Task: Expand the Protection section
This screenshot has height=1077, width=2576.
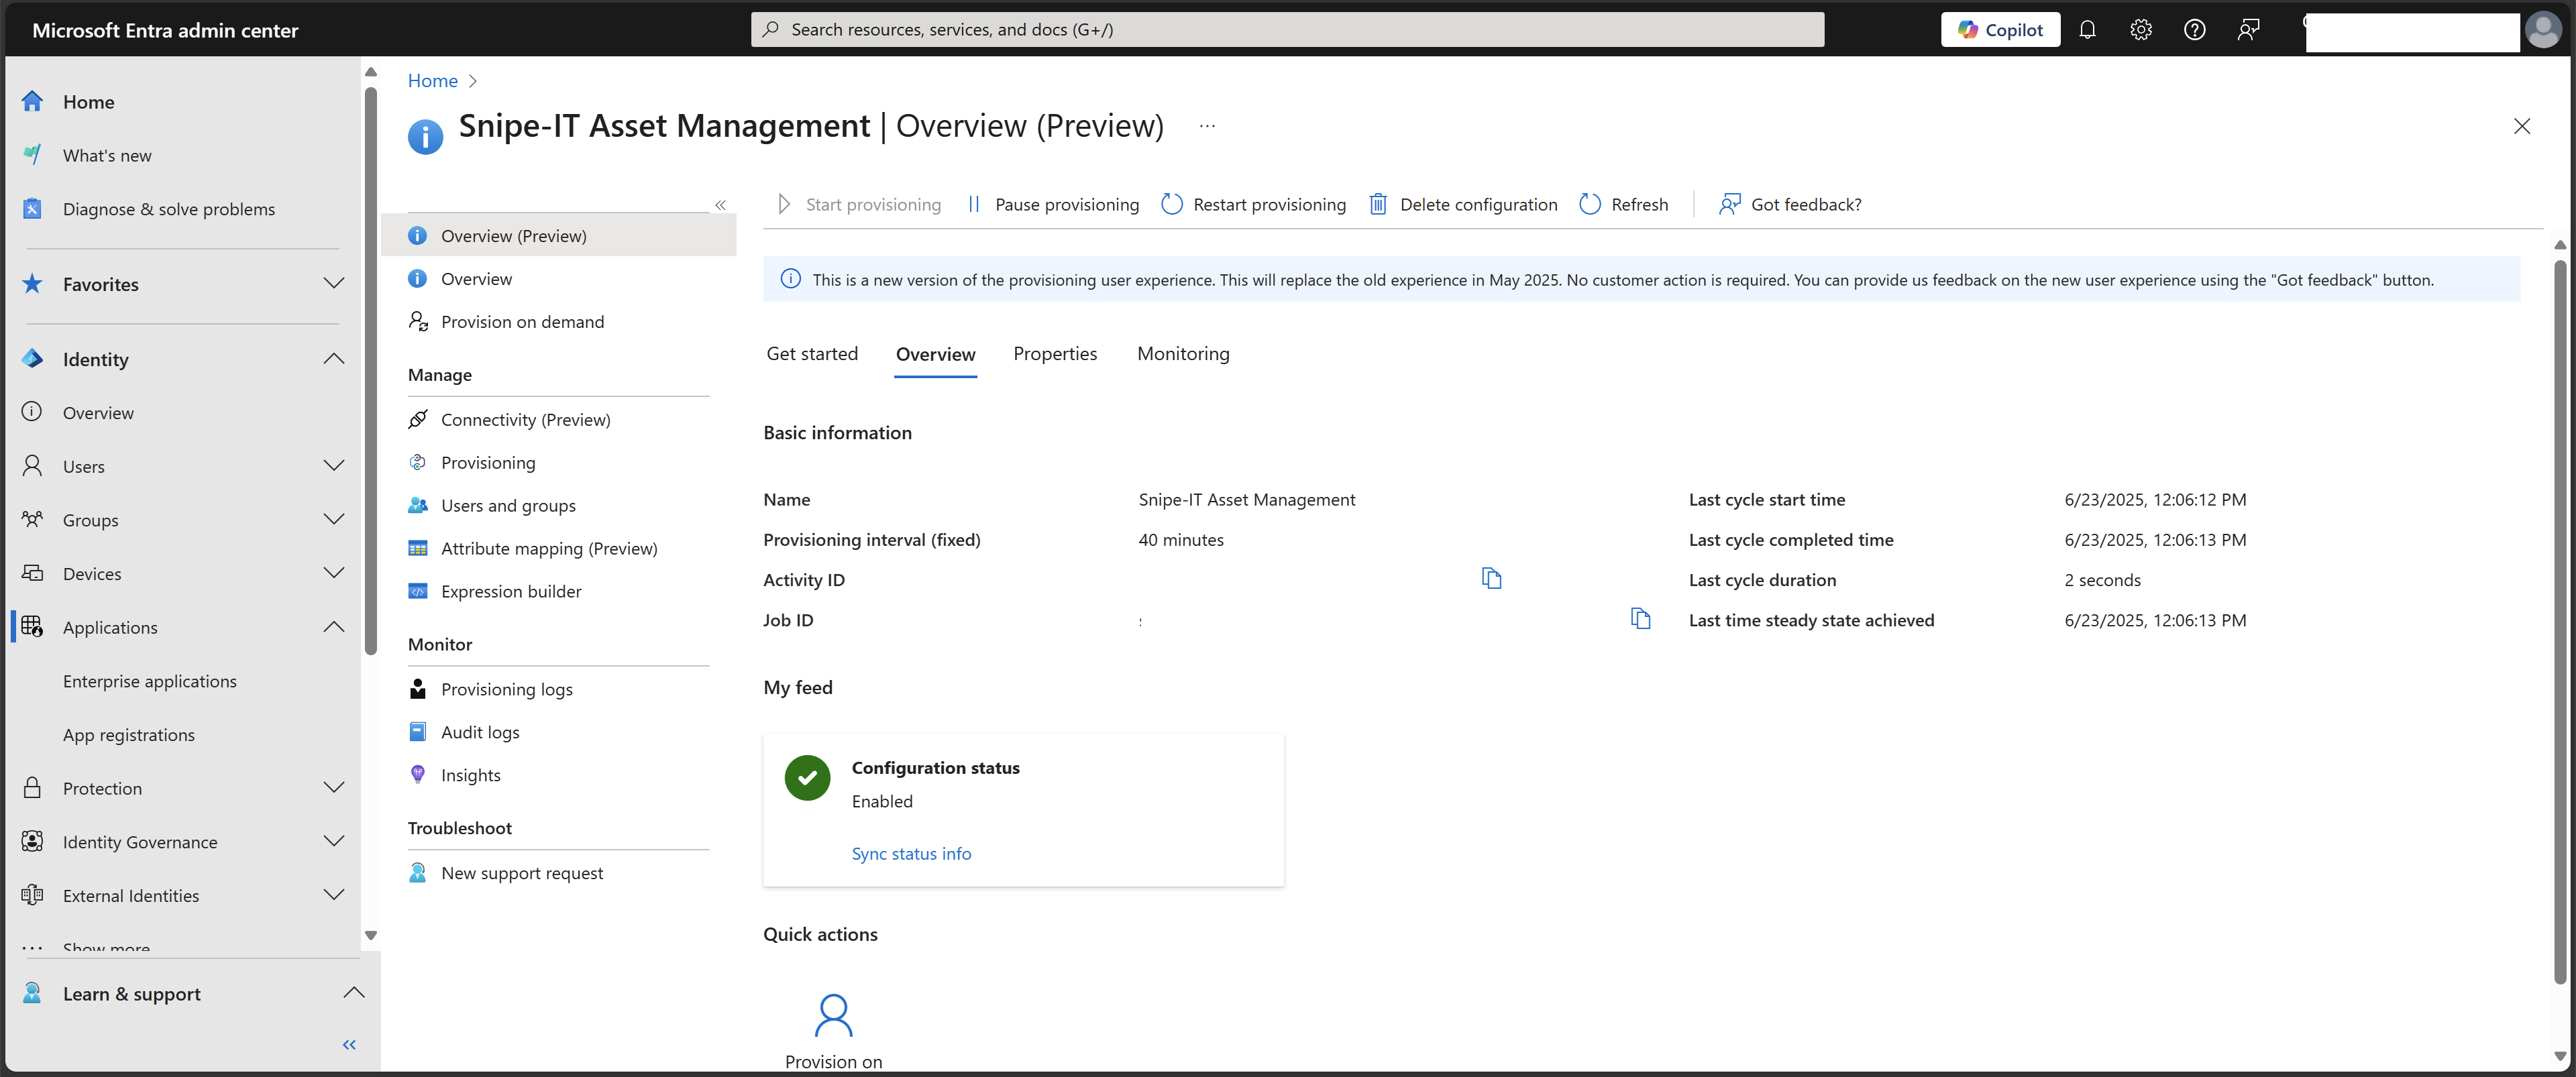Action: point(334,788)
